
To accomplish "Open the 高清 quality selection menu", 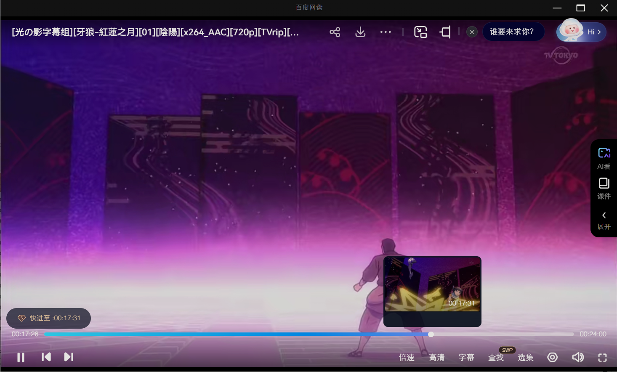I will pos(437,357).
